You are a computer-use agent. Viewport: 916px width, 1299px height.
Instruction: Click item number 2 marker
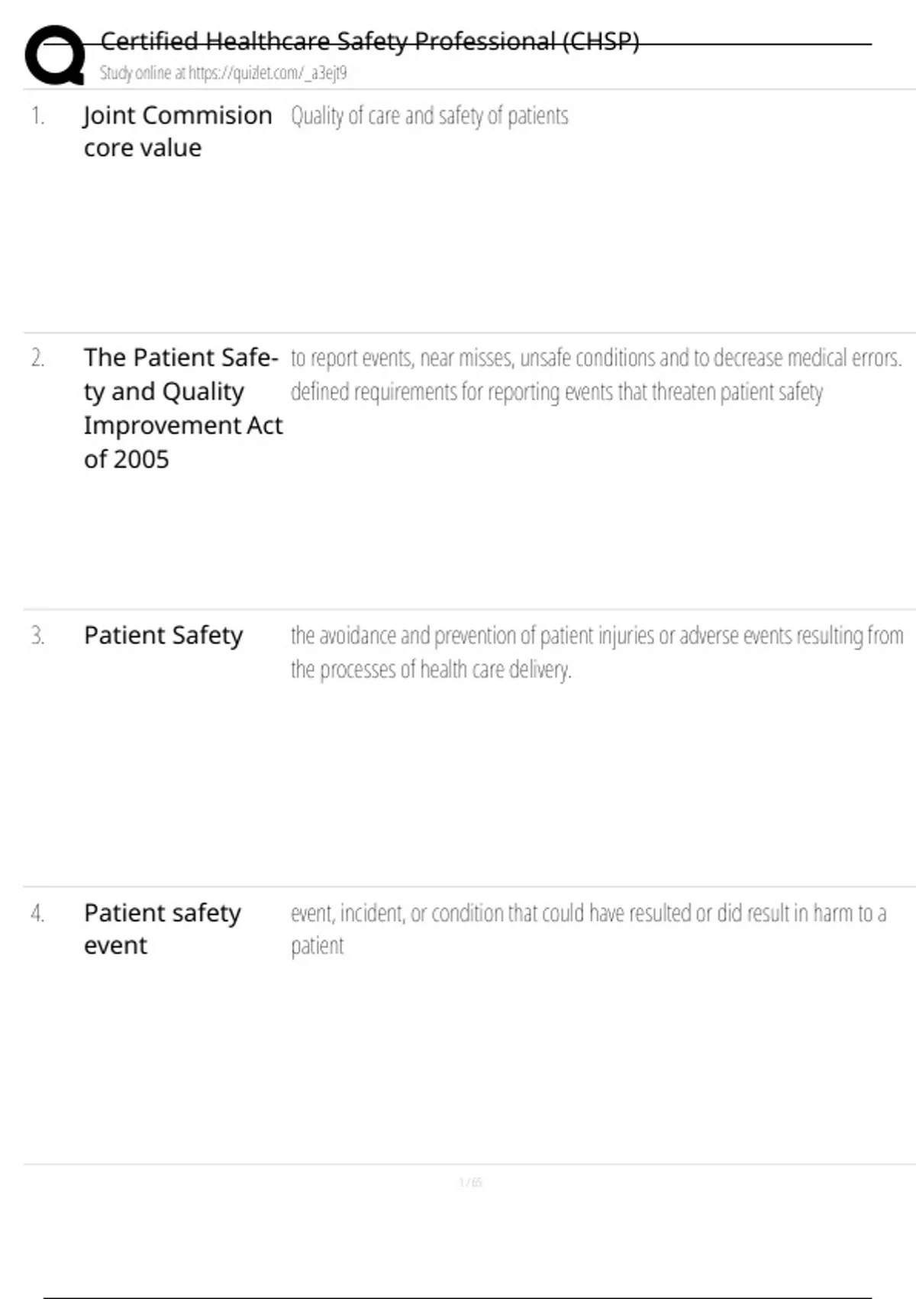pyautogui.click(x=37, y=358)
